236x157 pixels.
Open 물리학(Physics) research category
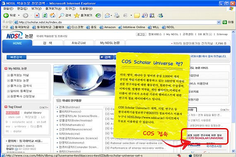70,112
